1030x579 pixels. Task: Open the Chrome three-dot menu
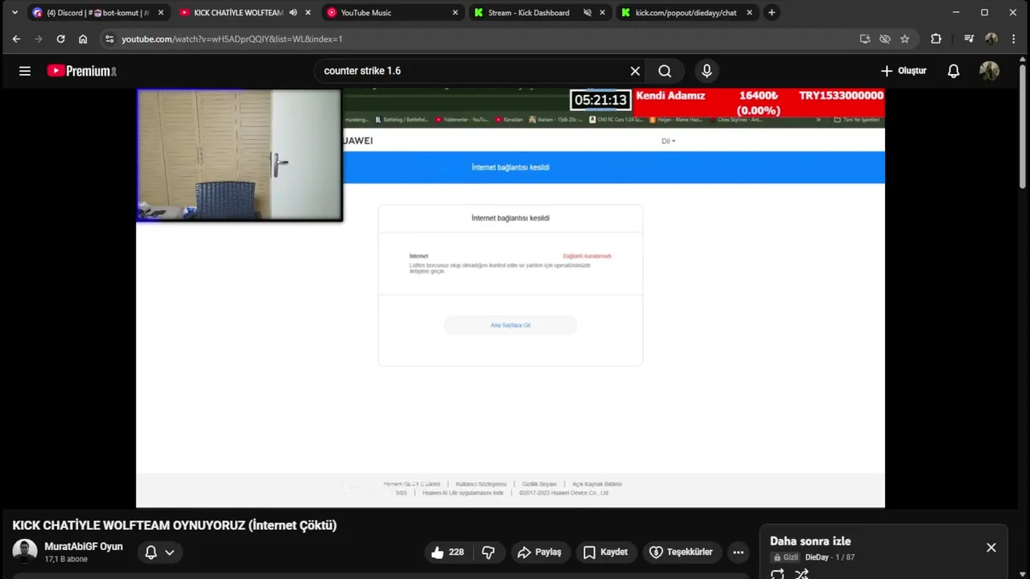pos(1013,39)
